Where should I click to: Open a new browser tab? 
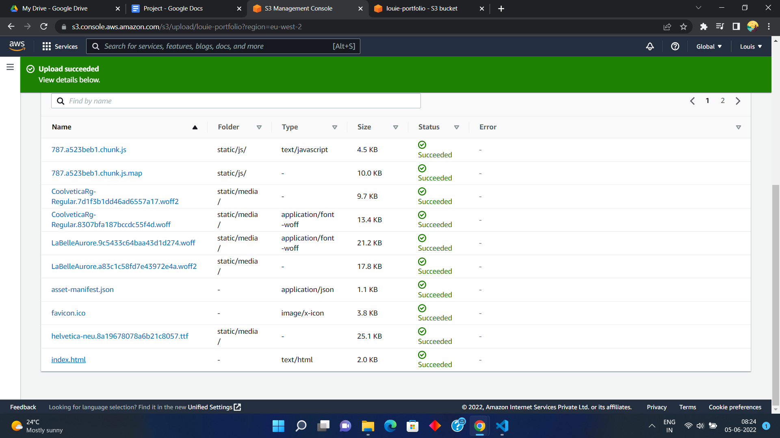pyautogui.click(x=501, y=9)
